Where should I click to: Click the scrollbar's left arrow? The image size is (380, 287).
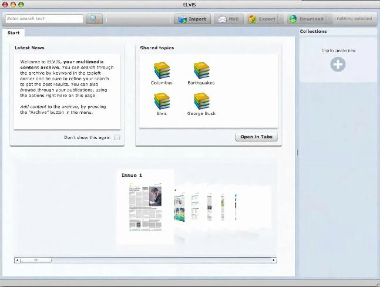(17, 260)
